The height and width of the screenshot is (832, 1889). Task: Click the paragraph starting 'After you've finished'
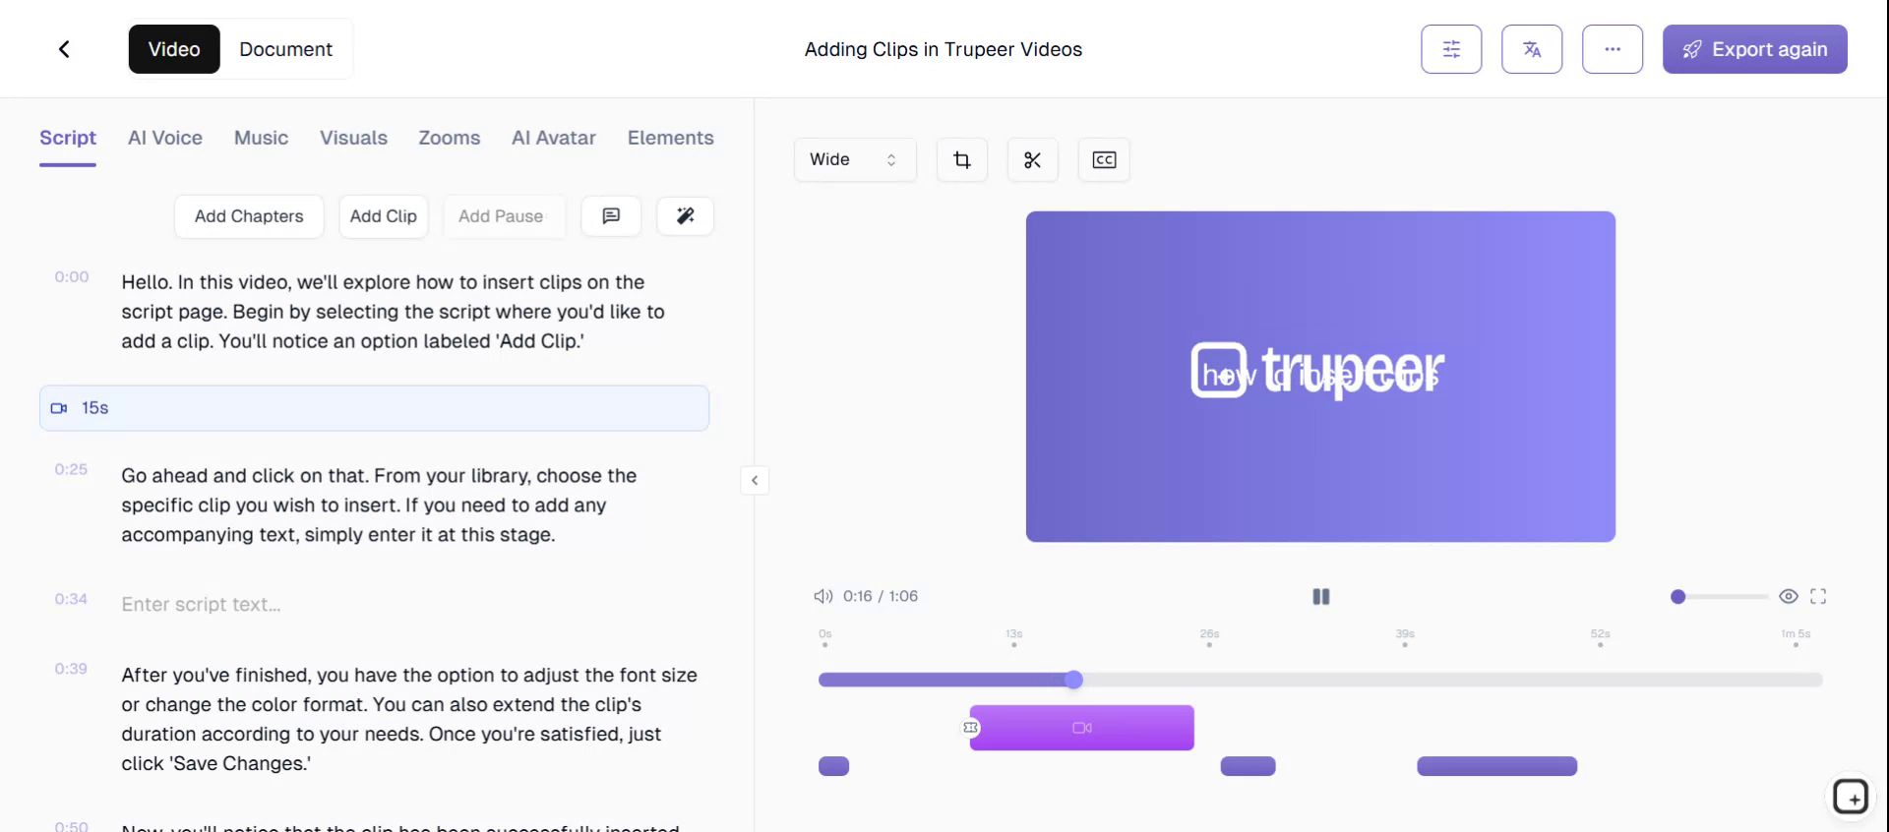pos(409,719)
